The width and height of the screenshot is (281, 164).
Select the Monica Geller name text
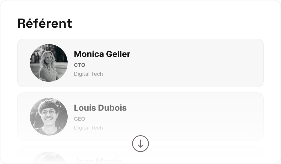pyautogui.click(x=102, y=54)
